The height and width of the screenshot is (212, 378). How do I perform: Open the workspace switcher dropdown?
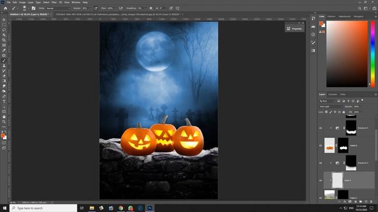[366, 8]
